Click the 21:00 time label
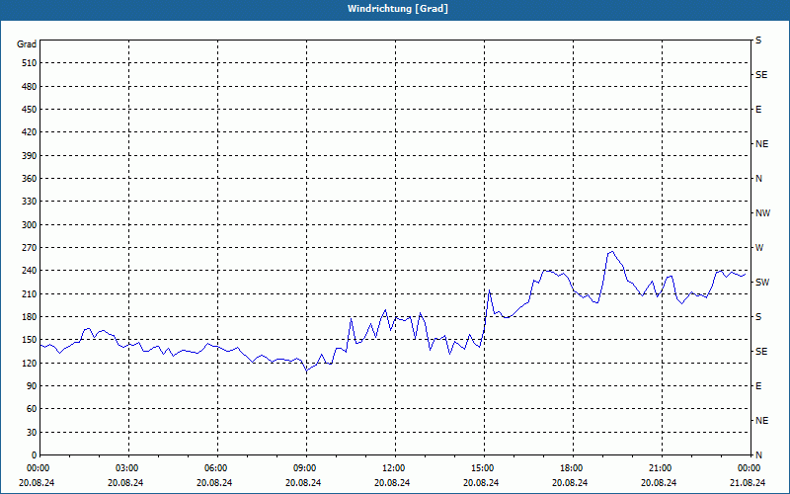Viewport: 790px width, 494px height. (659, 468)
